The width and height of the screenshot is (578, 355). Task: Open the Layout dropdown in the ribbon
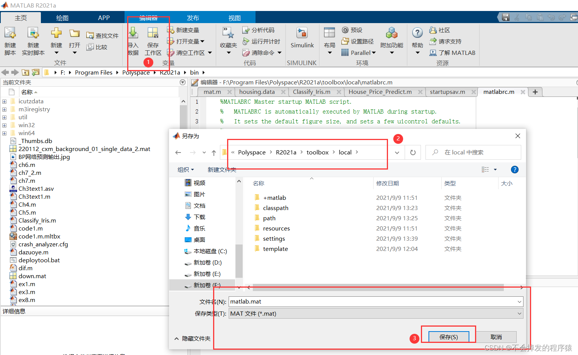(x=329, y=41)
